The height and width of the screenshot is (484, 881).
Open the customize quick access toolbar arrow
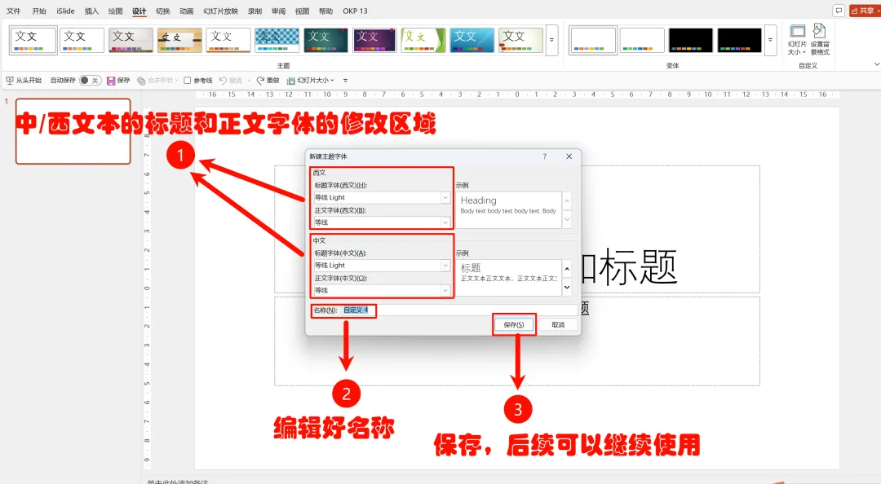click(x=346, y=81)
